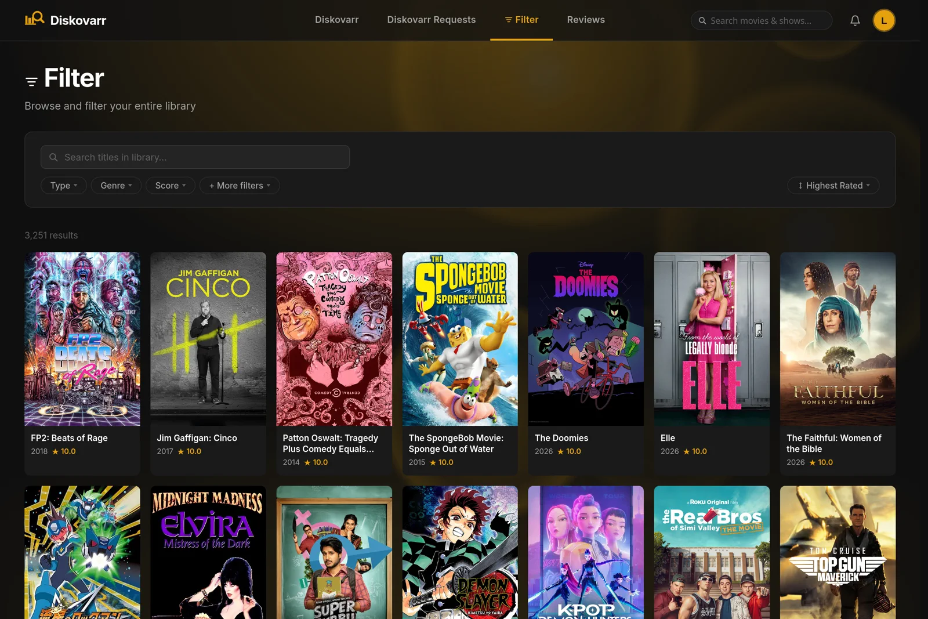Click the title 'FP2: Beats of Rage'
The image size is (928, 619).
tap(69, 438)
